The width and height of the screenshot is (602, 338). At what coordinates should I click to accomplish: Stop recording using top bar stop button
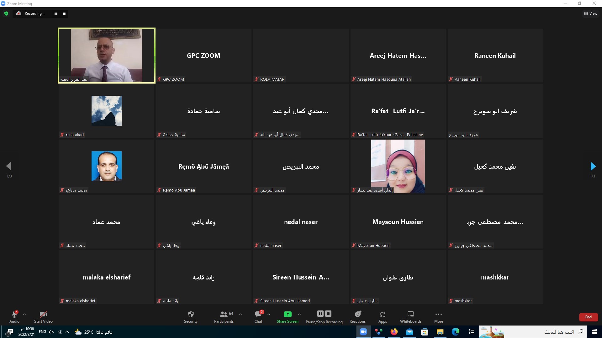click(x=64, y=14)
